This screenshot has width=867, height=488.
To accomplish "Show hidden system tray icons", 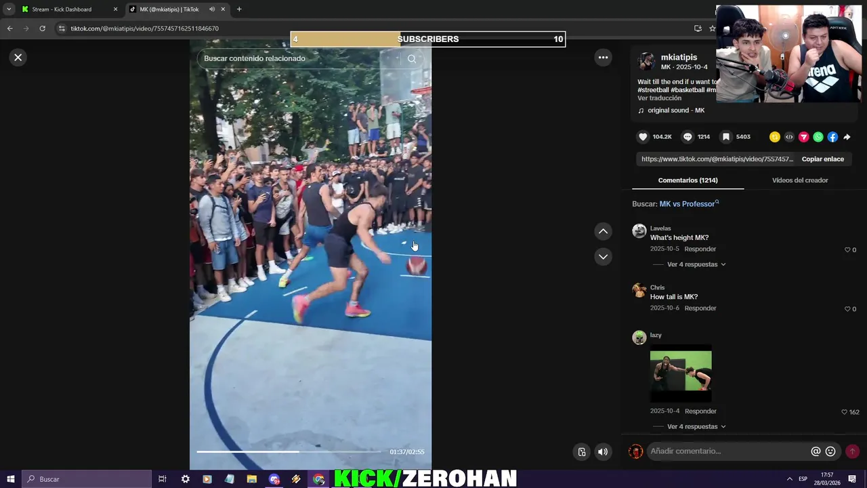I will 789,479.
